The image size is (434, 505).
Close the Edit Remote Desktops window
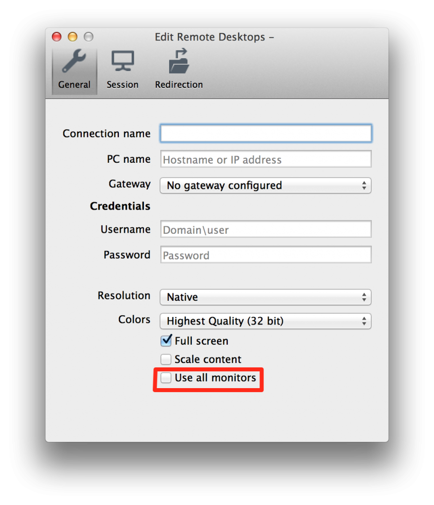point(56,36)
